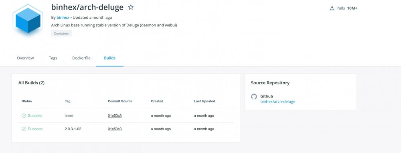Click the success check icon for 2.0.3-1-02 build
401x153 pixels.
[24, 129]
